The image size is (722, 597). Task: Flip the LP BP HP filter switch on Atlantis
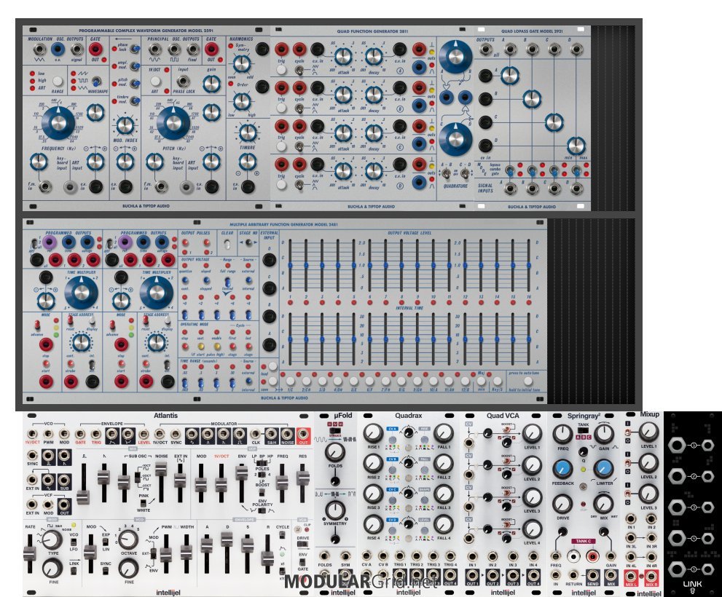(x=262, y=462)
